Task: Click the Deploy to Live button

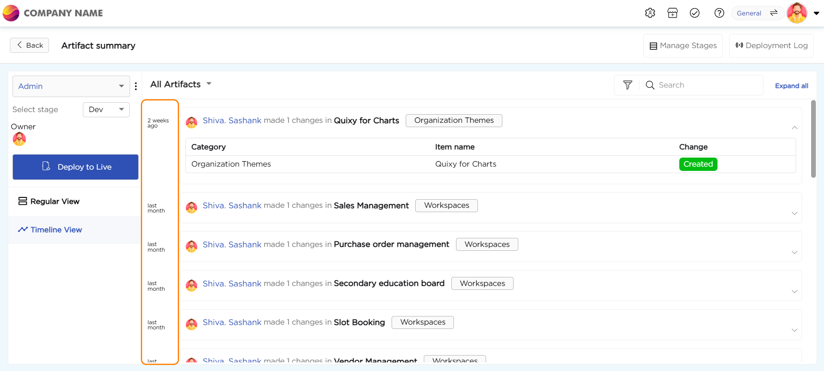Action: point(76,167)
